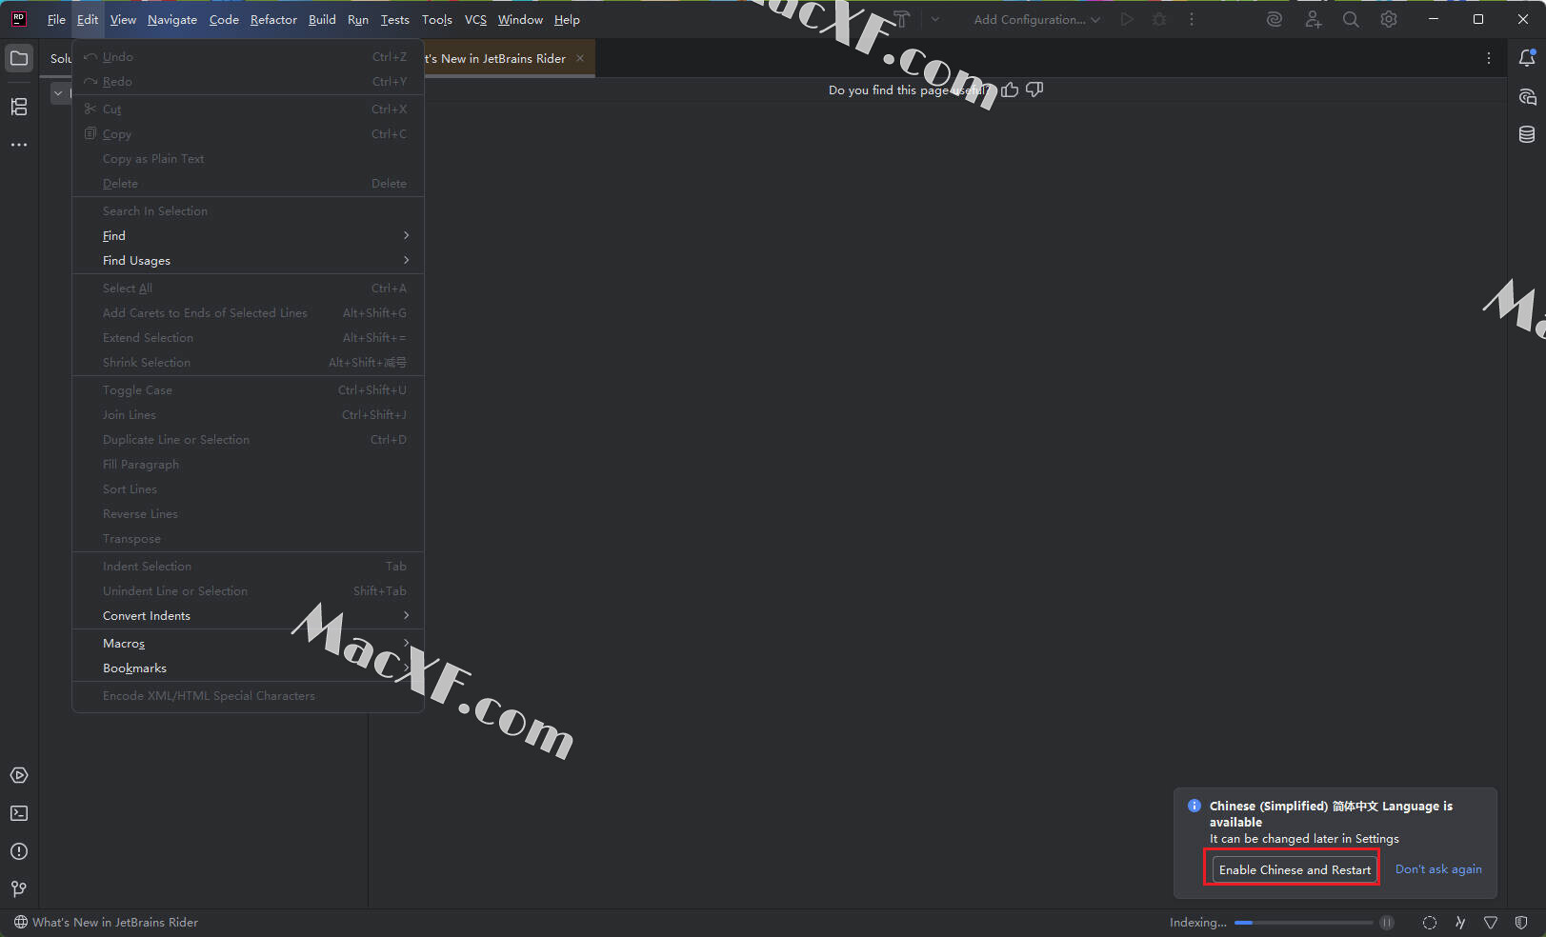The width and height of the screenshot is (1546, 937).
Task: Open toolbar more actions vertical dots
Action: click(x=1192, y=19)
